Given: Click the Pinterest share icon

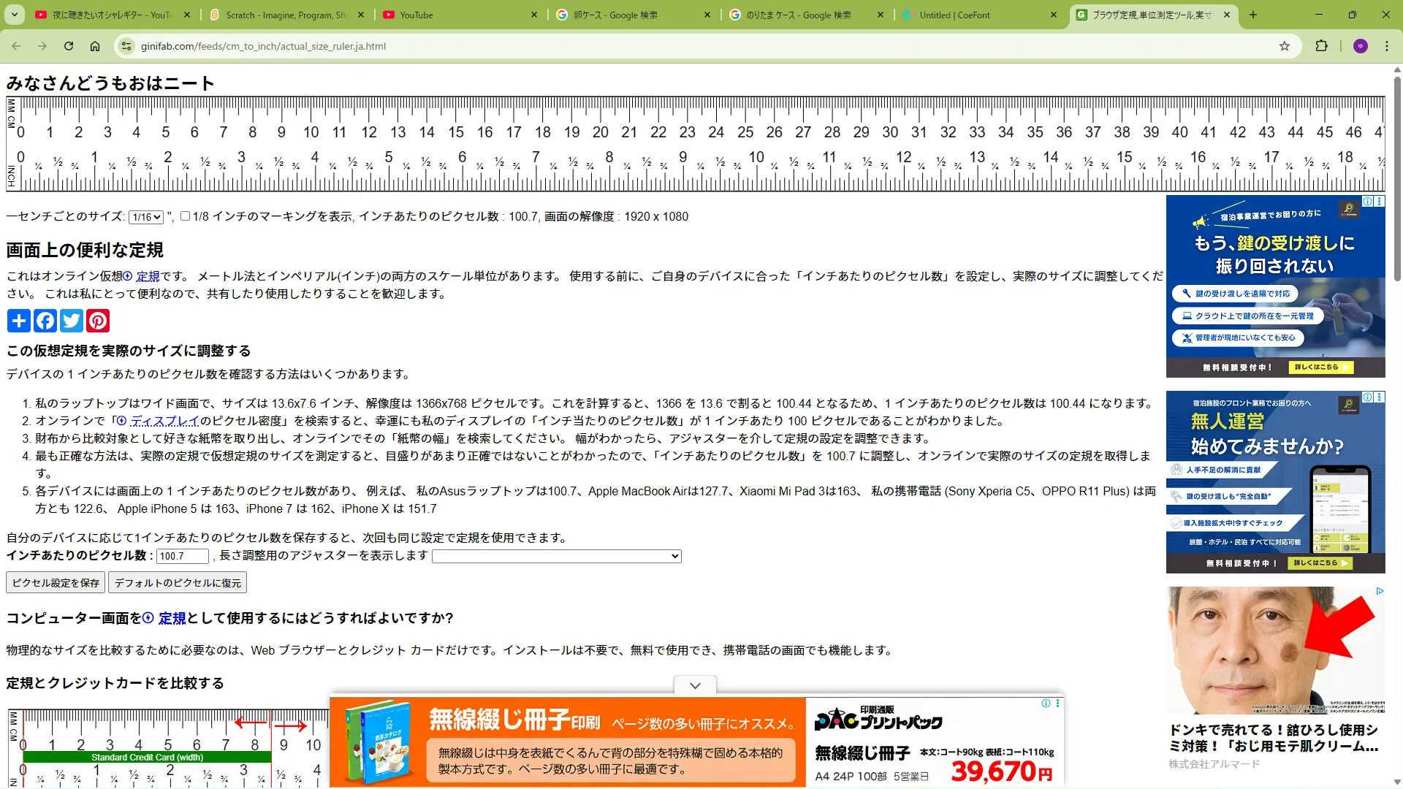Looking at the screenshot, I should tap(98, 321).
